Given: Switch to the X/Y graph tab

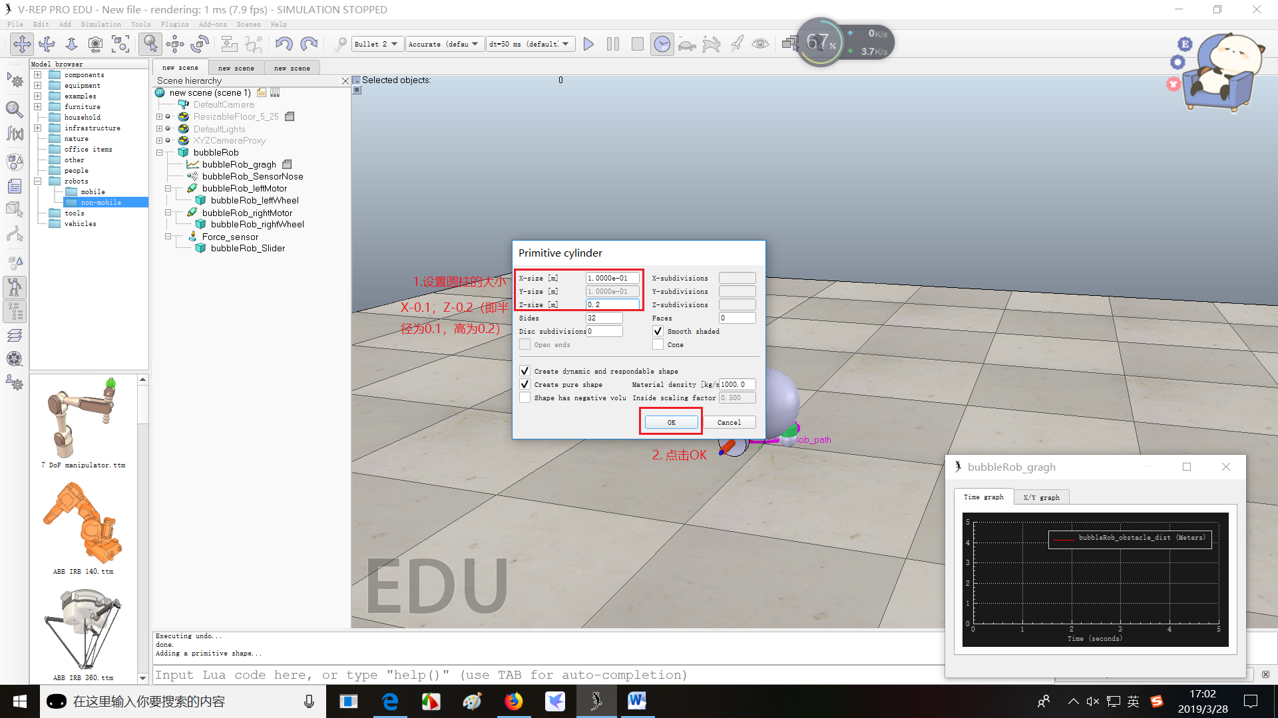Looking at the screenshot, I should [x=1041, y=497].
